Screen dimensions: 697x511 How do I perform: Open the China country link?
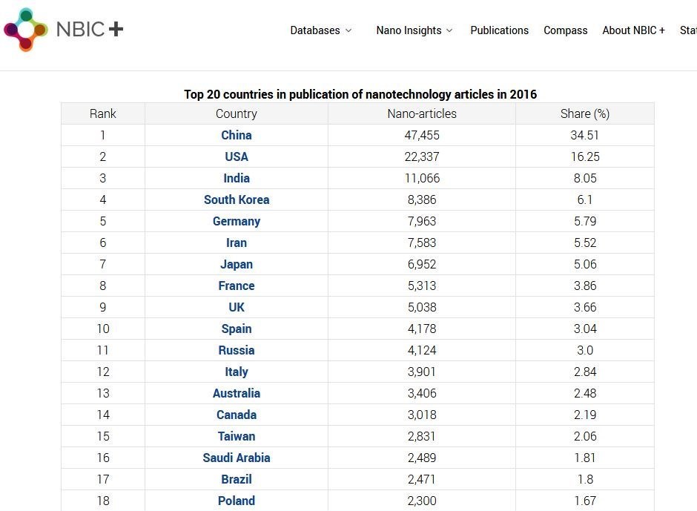click(x=237, y=135)
